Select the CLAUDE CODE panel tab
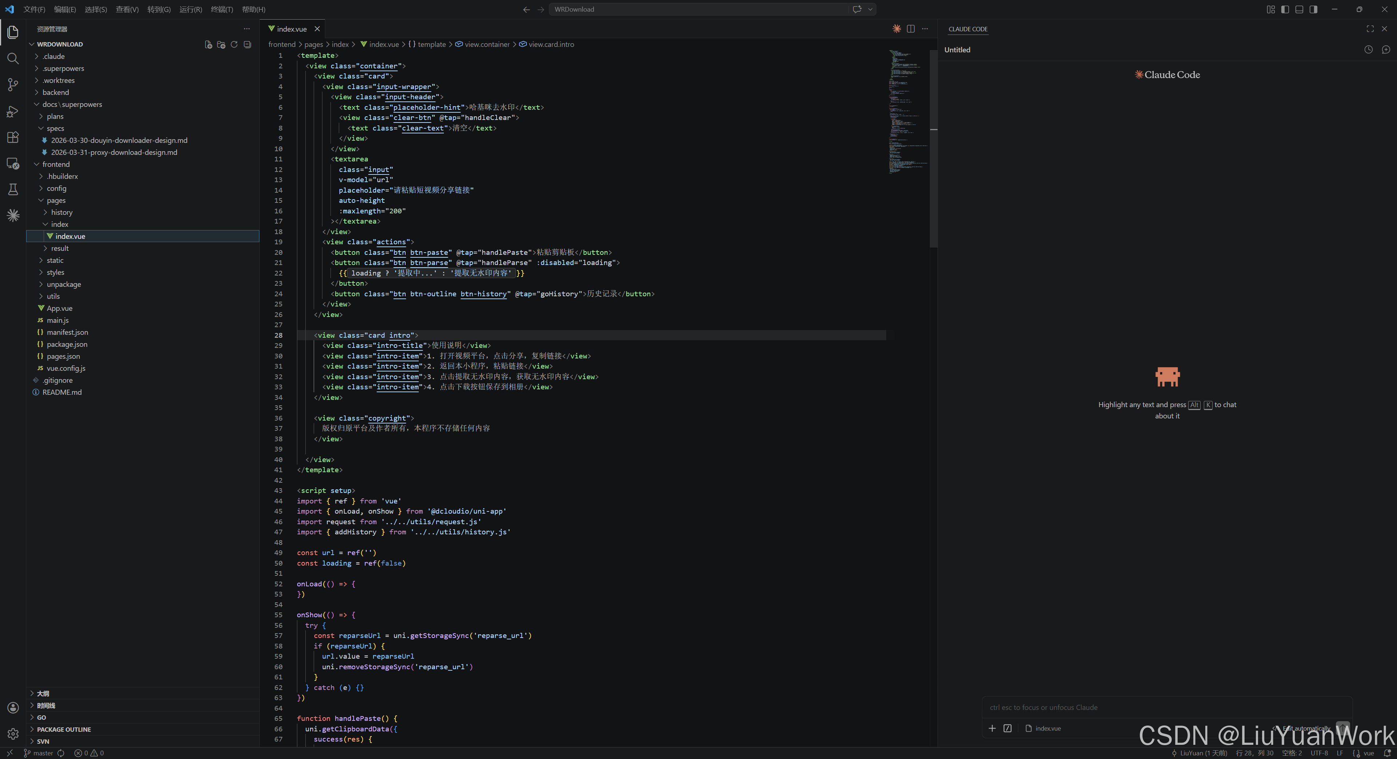Viewport: 1397px width, 759px height. 968,29
